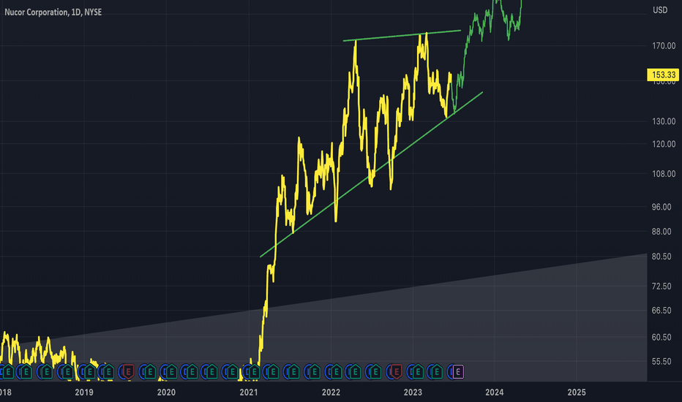Click the 2025 time axis label
Screen dimensions: 682x402
(x=577, y=392)
